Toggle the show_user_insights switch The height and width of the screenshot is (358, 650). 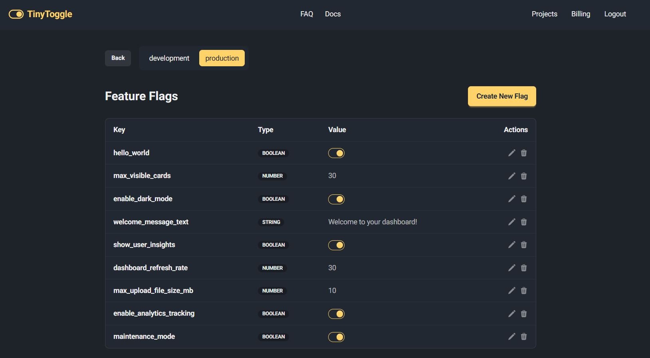336,245
